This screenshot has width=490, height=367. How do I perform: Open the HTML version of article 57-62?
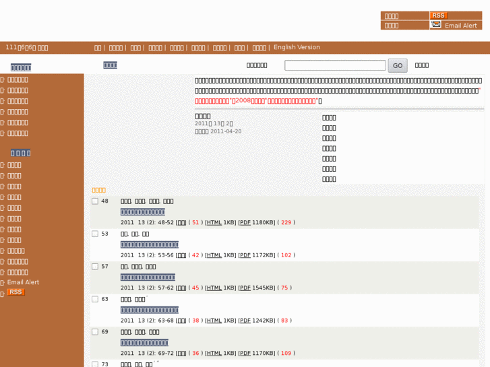(x=214, y=288)
